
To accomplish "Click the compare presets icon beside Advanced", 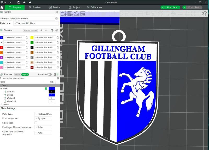I will 58,74.
